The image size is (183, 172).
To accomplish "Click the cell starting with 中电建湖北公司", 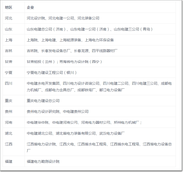I will [100, 133].
